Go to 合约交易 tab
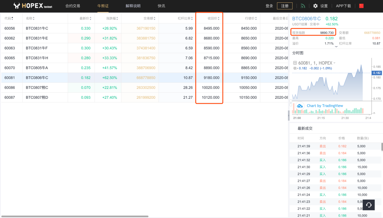The image size is (383, 218). 73,6
